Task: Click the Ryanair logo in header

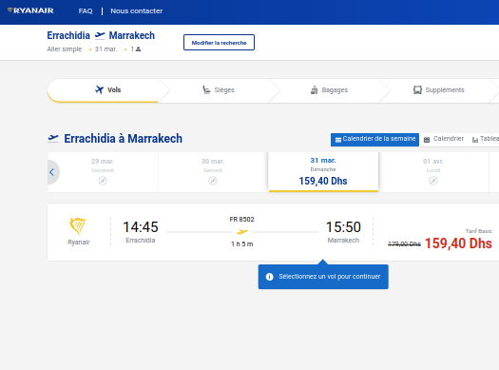Action: click(30, 10)
